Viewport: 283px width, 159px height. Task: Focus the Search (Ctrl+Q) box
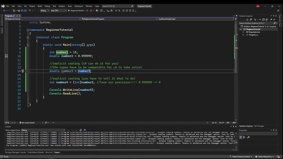(118, 6)
